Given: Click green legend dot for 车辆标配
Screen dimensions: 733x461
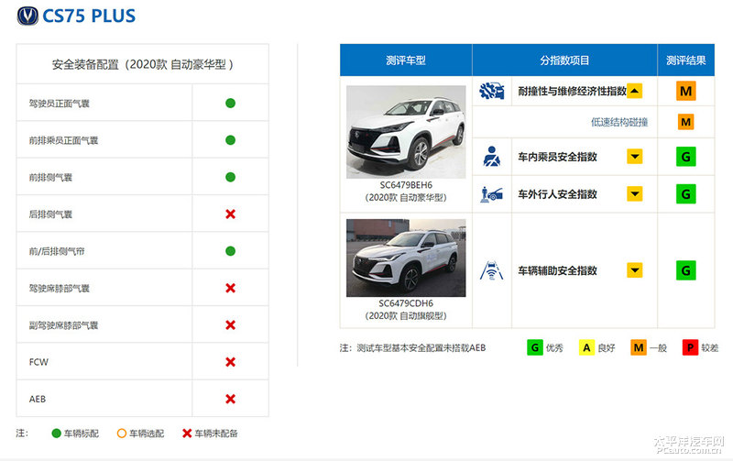Looking at the screenshot, I should 57,434.
